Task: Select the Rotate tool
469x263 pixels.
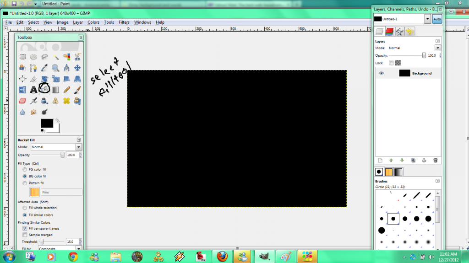Action: [x=44, y=79]
